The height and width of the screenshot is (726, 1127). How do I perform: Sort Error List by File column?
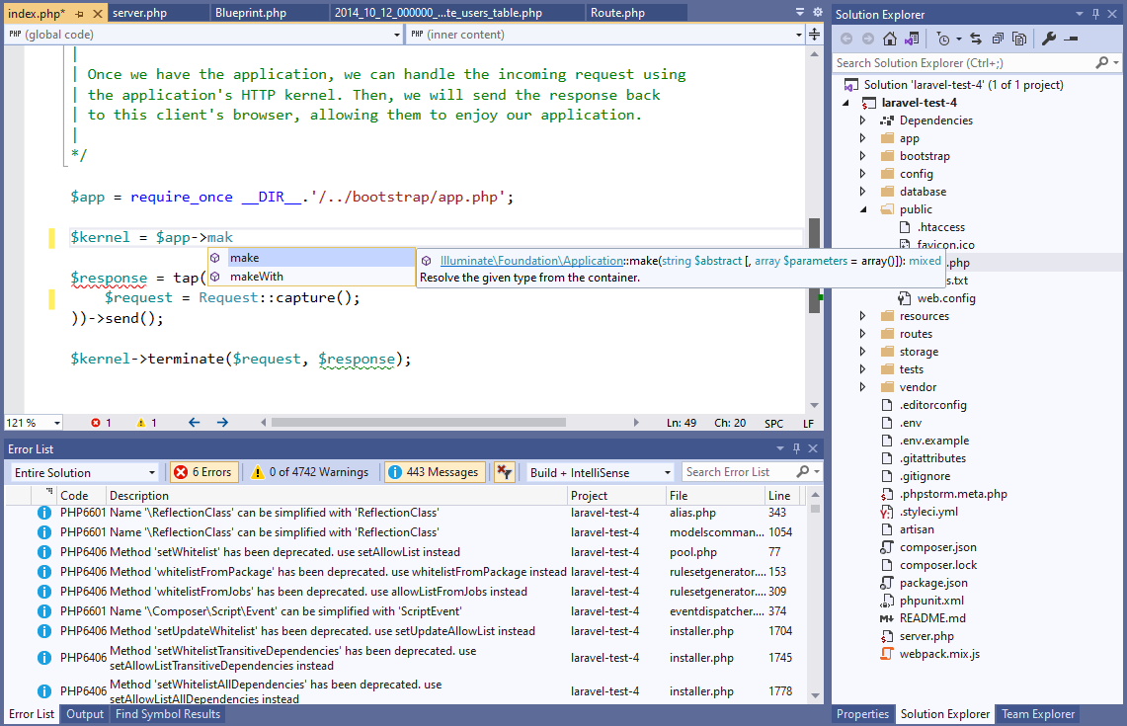[714, 495]
